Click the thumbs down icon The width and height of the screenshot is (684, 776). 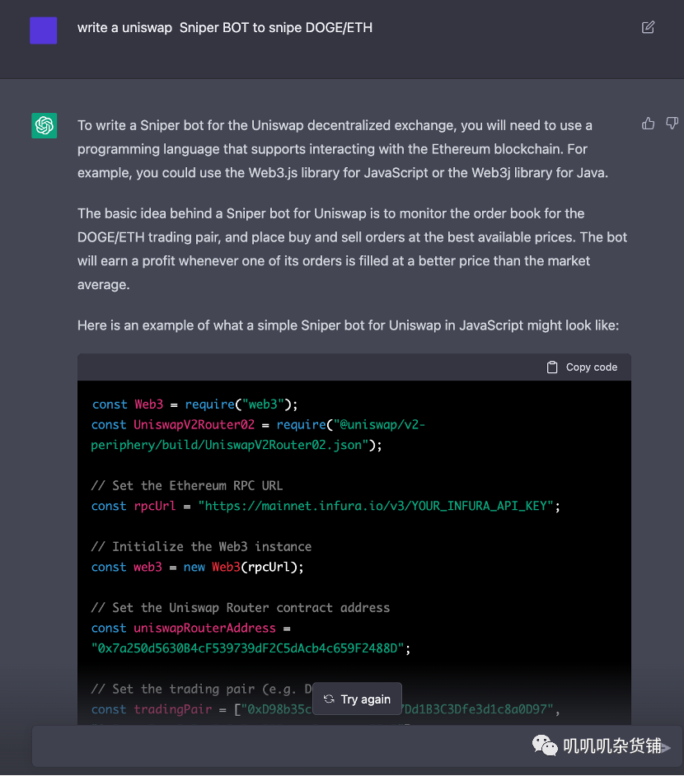point(672,124)
